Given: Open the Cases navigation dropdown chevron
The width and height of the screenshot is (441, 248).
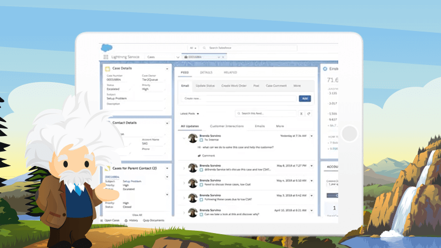Looking at the screenshot, I should click(x=178, y=57).
